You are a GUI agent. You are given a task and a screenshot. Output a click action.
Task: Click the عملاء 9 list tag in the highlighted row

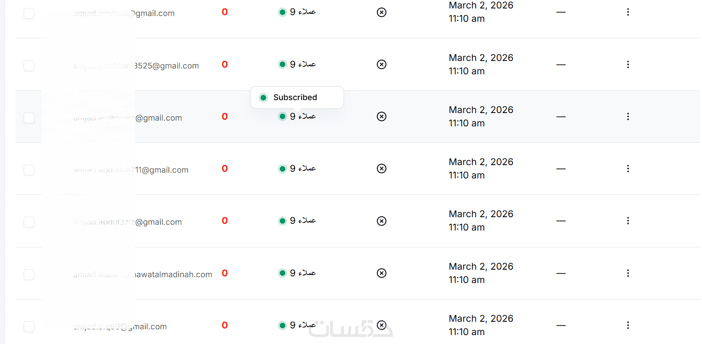[x=303, y=117]
